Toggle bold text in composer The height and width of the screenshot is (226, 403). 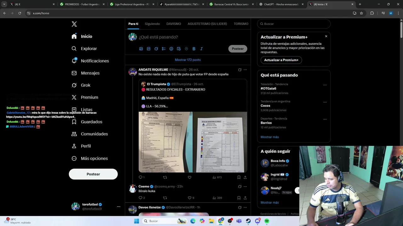pos(194,49)
